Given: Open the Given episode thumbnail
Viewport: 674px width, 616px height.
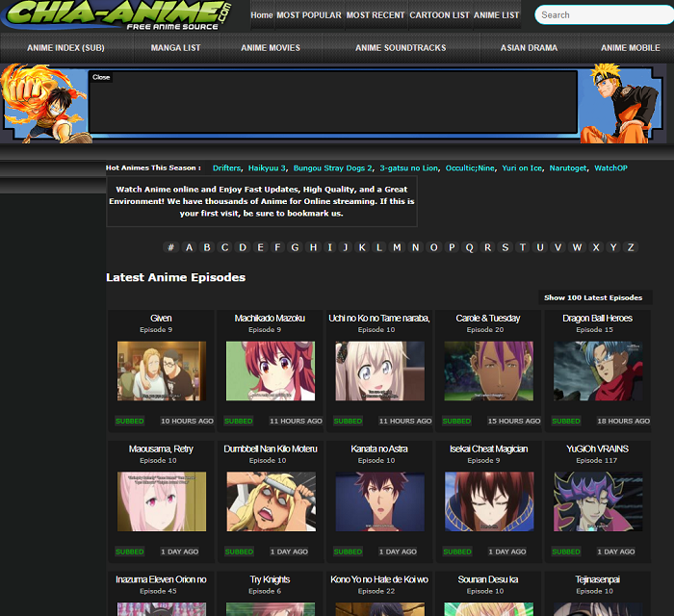Looking at the screenshot, I should (x=162, y=371).
